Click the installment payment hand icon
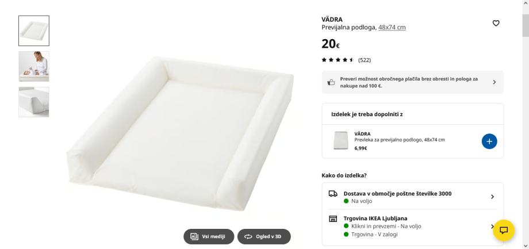This screenshot has height=249, width=529. 331,82
